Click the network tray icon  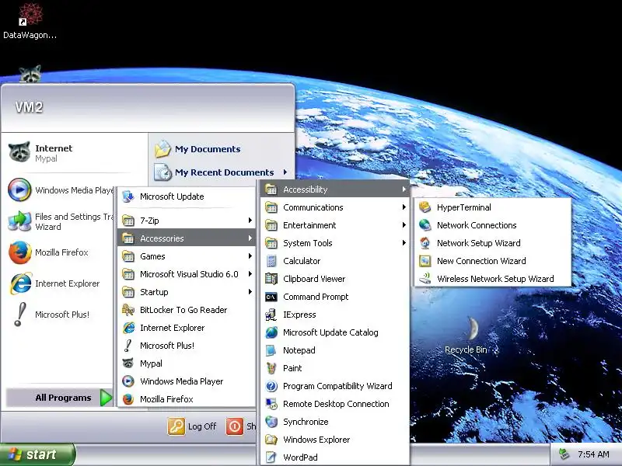[564, 454]
